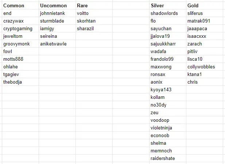Select the frandolo99 cell
This screenshot has height=164, width=225.
pos(168,59)
